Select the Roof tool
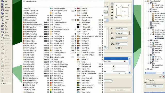The height and width of the screenshot is (93, 165). pyautogui.click(x=4, y=13)
